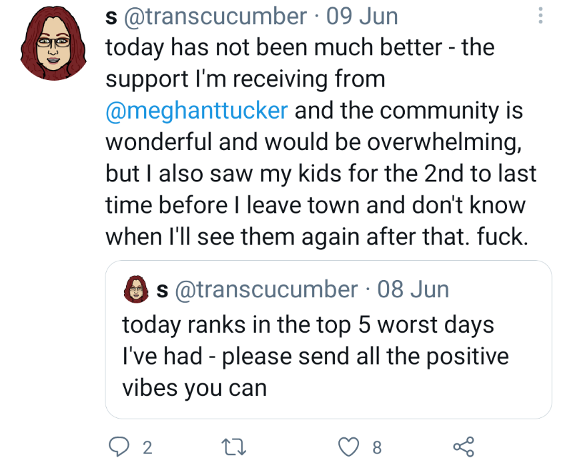Open the large red-haired avatar profile picture
This screenshot has width=569, height=468.
[x=53, y=43]
